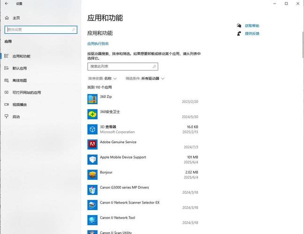304x234 pixels.
Task: Select the Adobe Genuine Service entry name
Action: point(118,142)
